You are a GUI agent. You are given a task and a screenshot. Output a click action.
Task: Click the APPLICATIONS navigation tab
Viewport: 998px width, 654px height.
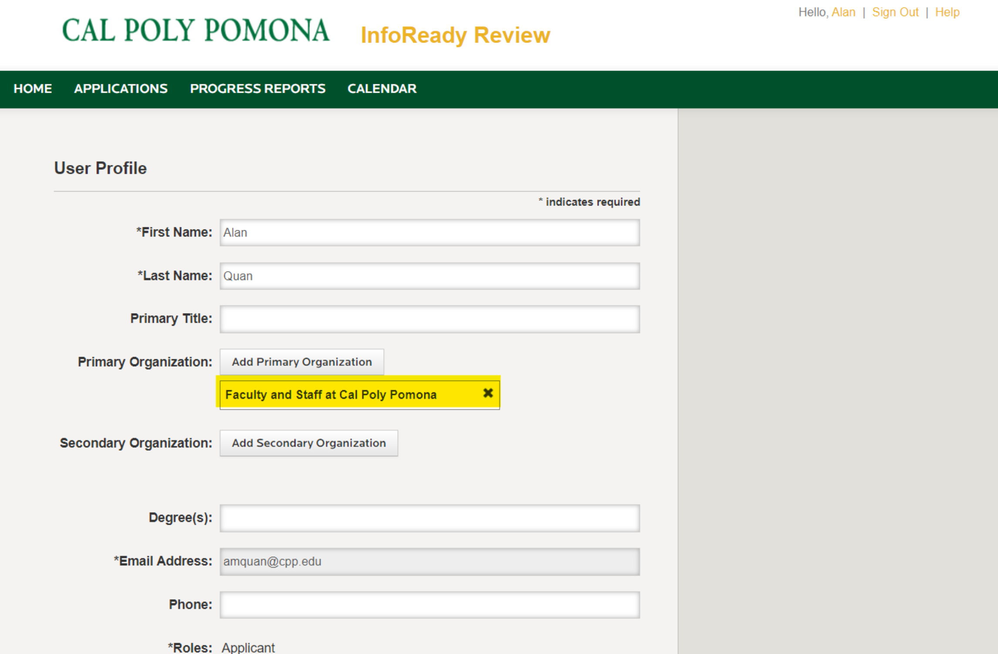(121, 89)
